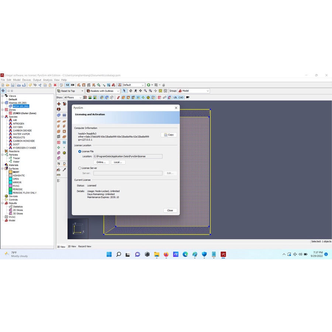Click the INERT surface color swatch
Viewport: 332px width, 332px height.
point(10,172)
